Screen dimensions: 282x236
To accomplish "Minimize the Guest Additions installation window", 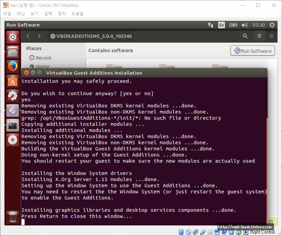I will click(x=33, y=73).
